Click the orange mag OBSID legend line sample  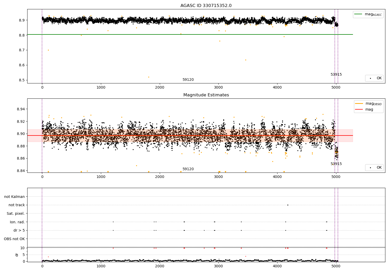tap(359, 104)
